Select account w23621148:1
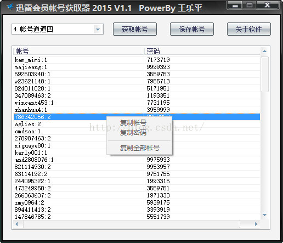This screenshot has height=243, width=283. [32, 81]
